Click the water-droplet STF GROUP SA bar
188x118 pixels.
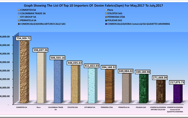click(93, 86)
